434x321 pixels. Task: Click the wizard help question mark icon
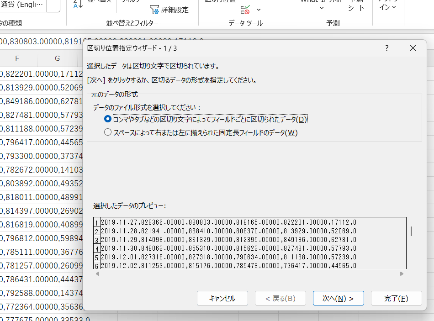(x=386, y=48)
